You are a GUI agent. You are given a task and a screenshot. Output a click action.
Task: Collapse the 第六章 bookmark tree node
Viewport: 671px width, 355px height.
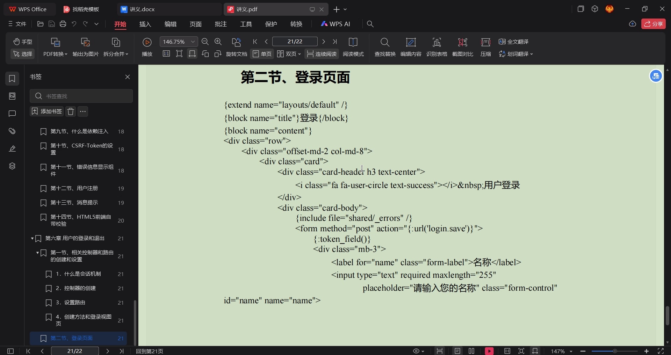32,239
